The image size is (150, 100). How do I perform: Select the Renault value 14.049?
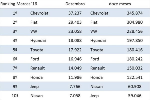[x=74, y=68]
